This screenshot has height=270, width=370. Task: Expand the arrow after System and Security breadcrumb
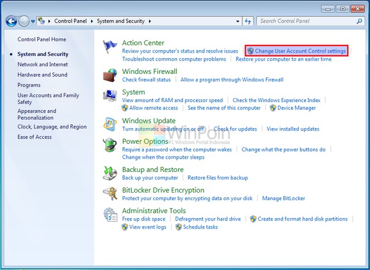click(150, 21)
